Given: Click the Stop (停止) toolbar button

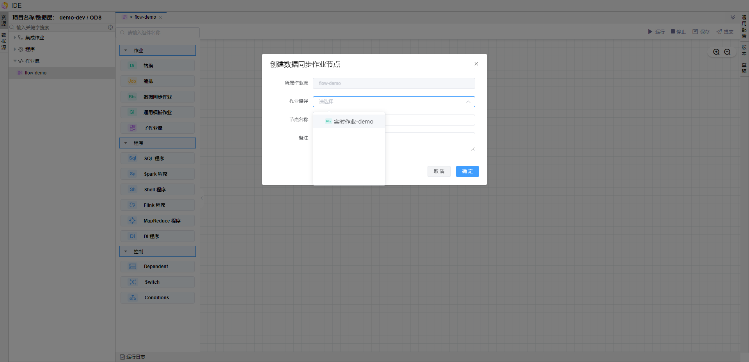Looking at the screenshot, I should pos(678,32).
